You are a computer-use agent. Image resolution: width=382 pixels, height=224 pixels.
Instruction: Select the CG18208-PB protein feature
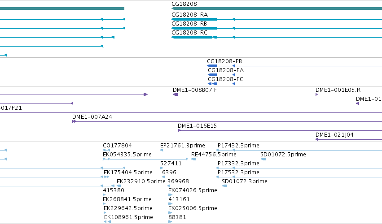pyautogui.click(x=212, y=66)
